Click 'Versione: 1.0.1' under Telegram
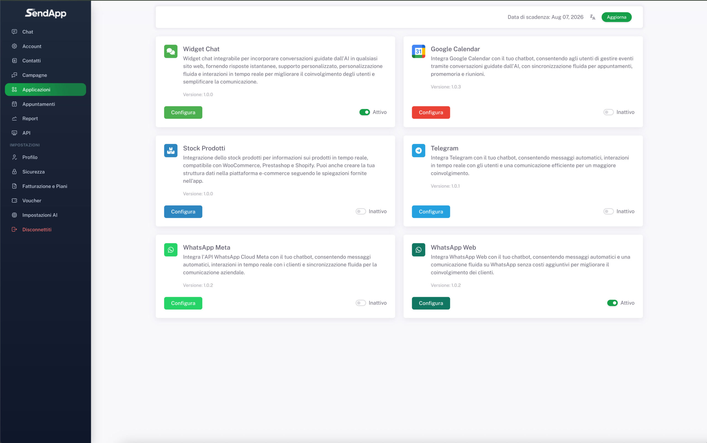Screen dimensions: 707x443 click(445, 186)
